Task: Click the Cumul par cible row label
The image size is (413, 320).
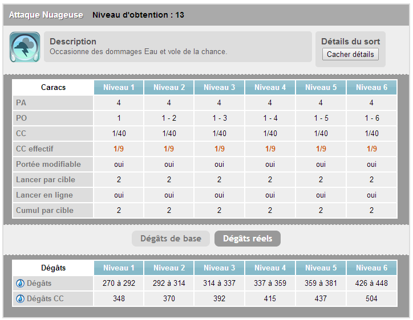Action: pyautogui.click(x=44, y=210)
